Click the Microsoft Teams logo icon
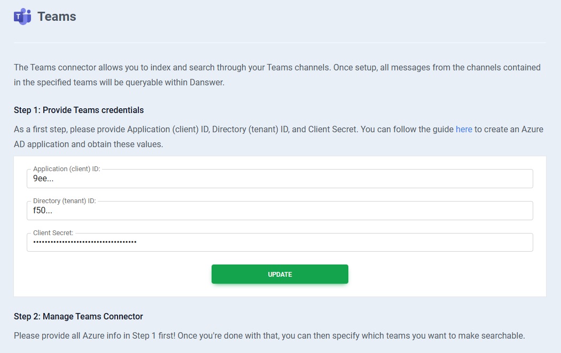Image resolution: width=561 pixels, height=353 pixels. pos(22,17)
